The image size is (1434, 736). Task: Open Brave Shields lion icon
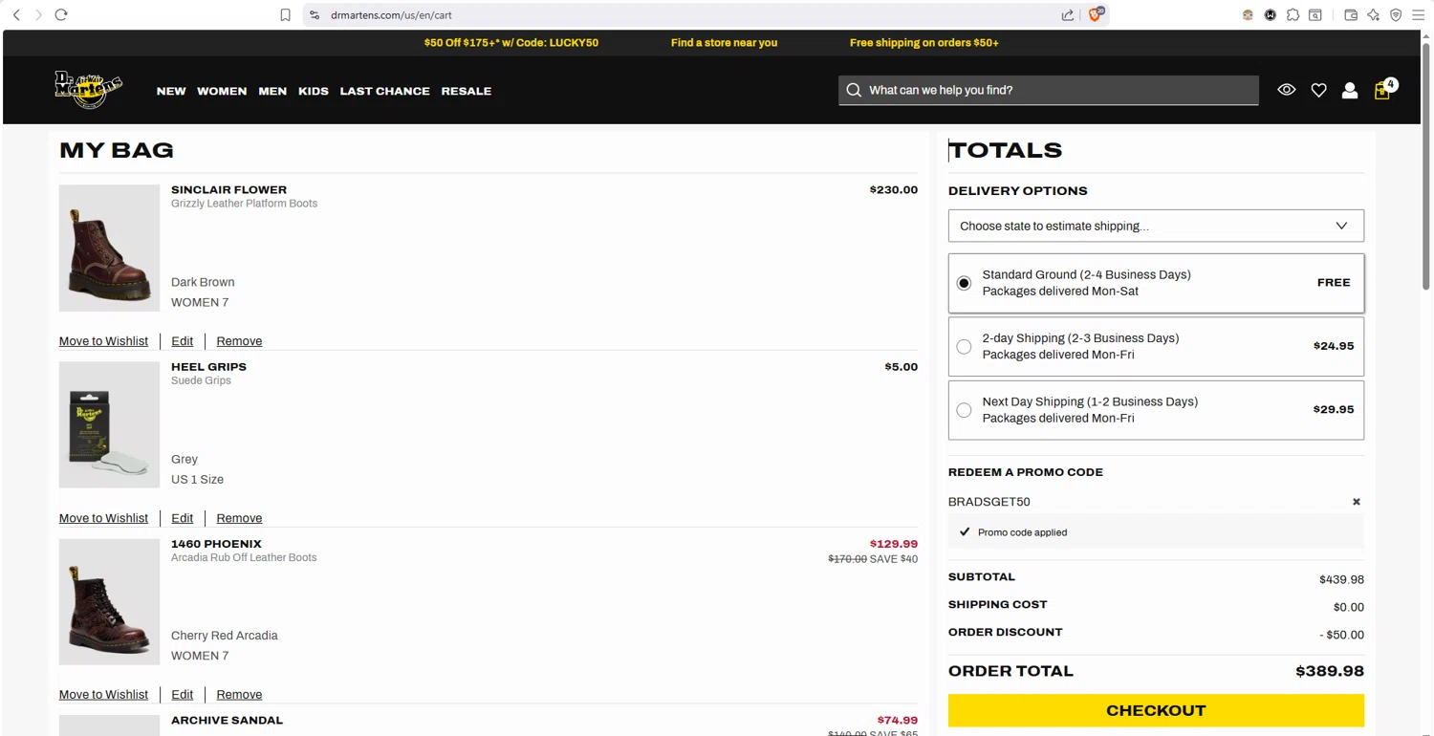[x=1097, y=14]
